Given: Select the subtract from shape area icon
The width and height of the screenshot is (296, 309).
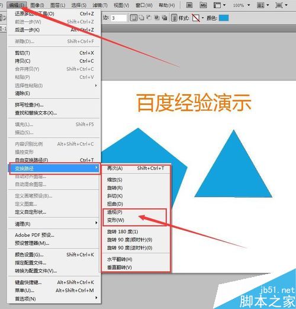Looking at the screenshot, I should pos(149,18).
